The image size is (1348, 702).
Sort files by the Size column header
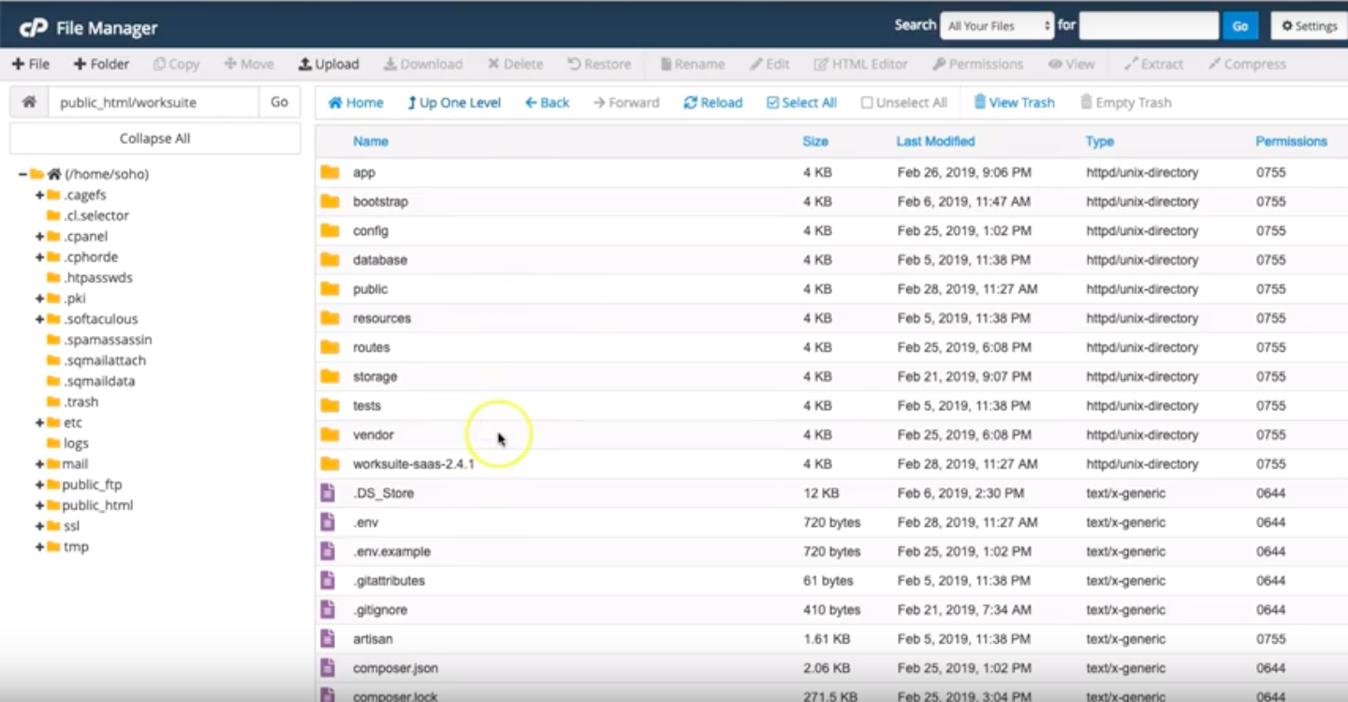click(x=814, y=141)
